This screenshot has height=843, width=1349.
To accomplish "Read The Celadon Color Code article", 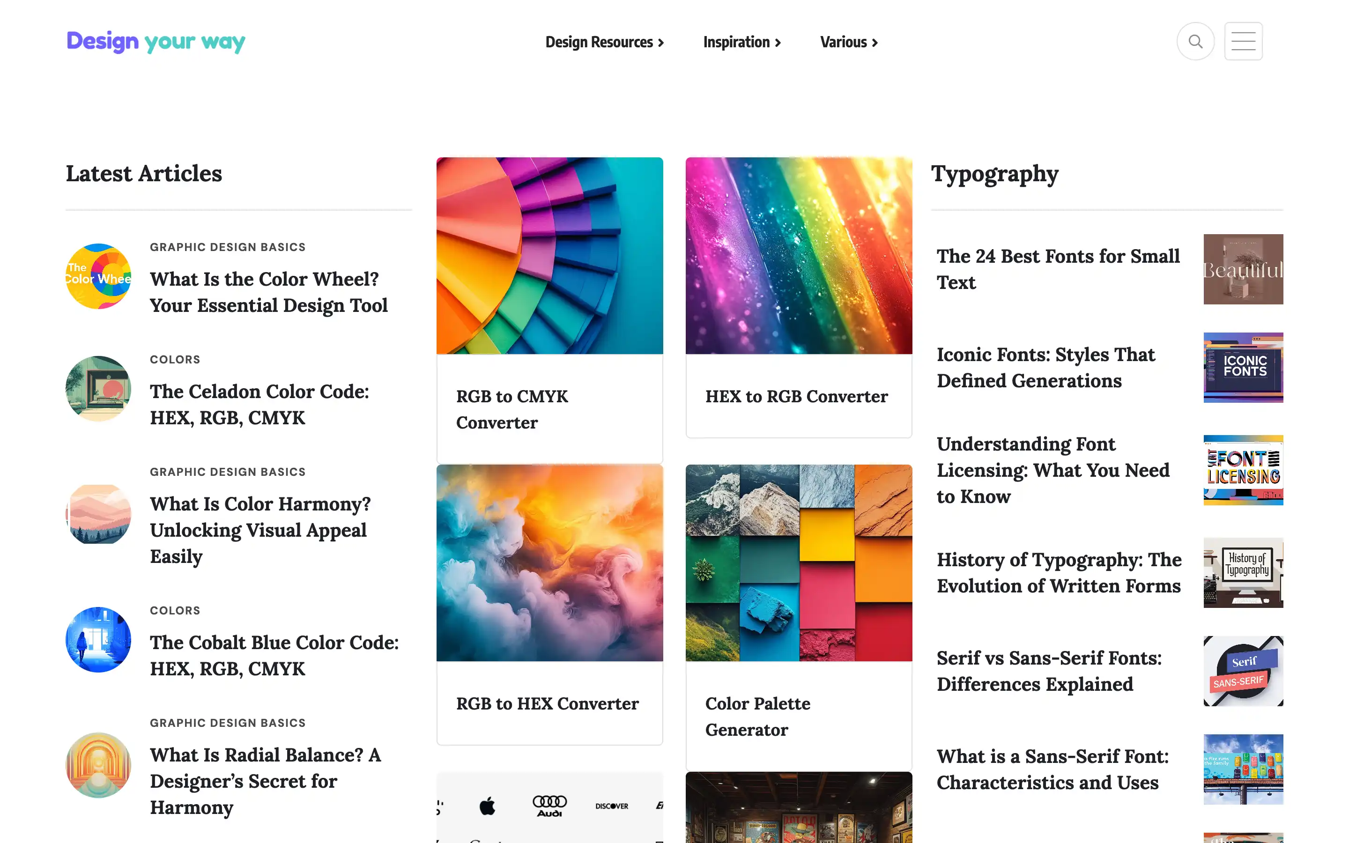I will [x=259, y=405].
